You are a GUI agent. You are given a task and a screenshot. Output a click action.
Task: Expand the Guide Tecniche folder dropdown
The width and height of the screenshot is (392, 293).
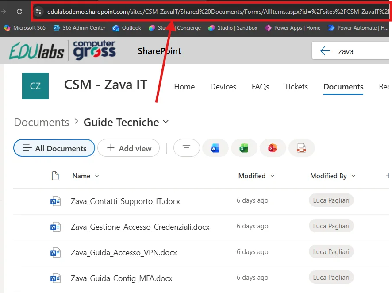tap(166, 122)
